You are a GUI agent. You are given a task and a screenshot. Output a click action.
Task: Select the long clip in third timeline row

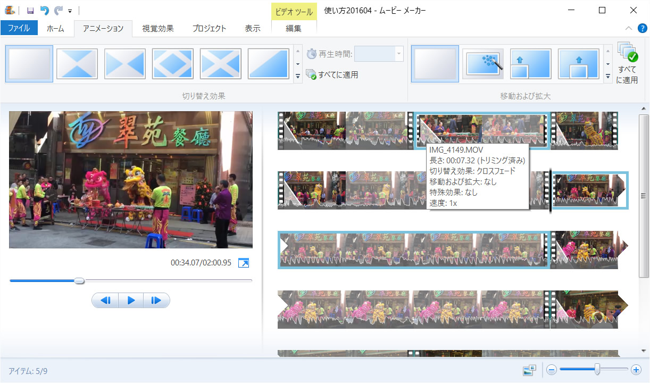tap(413, 250)
